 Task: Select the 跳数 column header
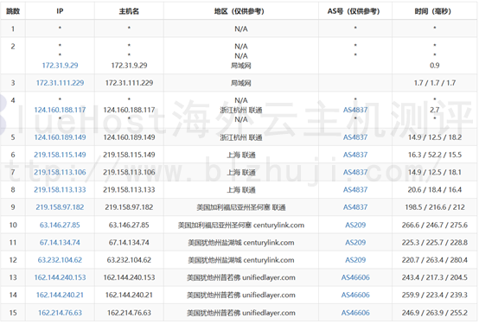pyautogui.click(x=13, y=11)
